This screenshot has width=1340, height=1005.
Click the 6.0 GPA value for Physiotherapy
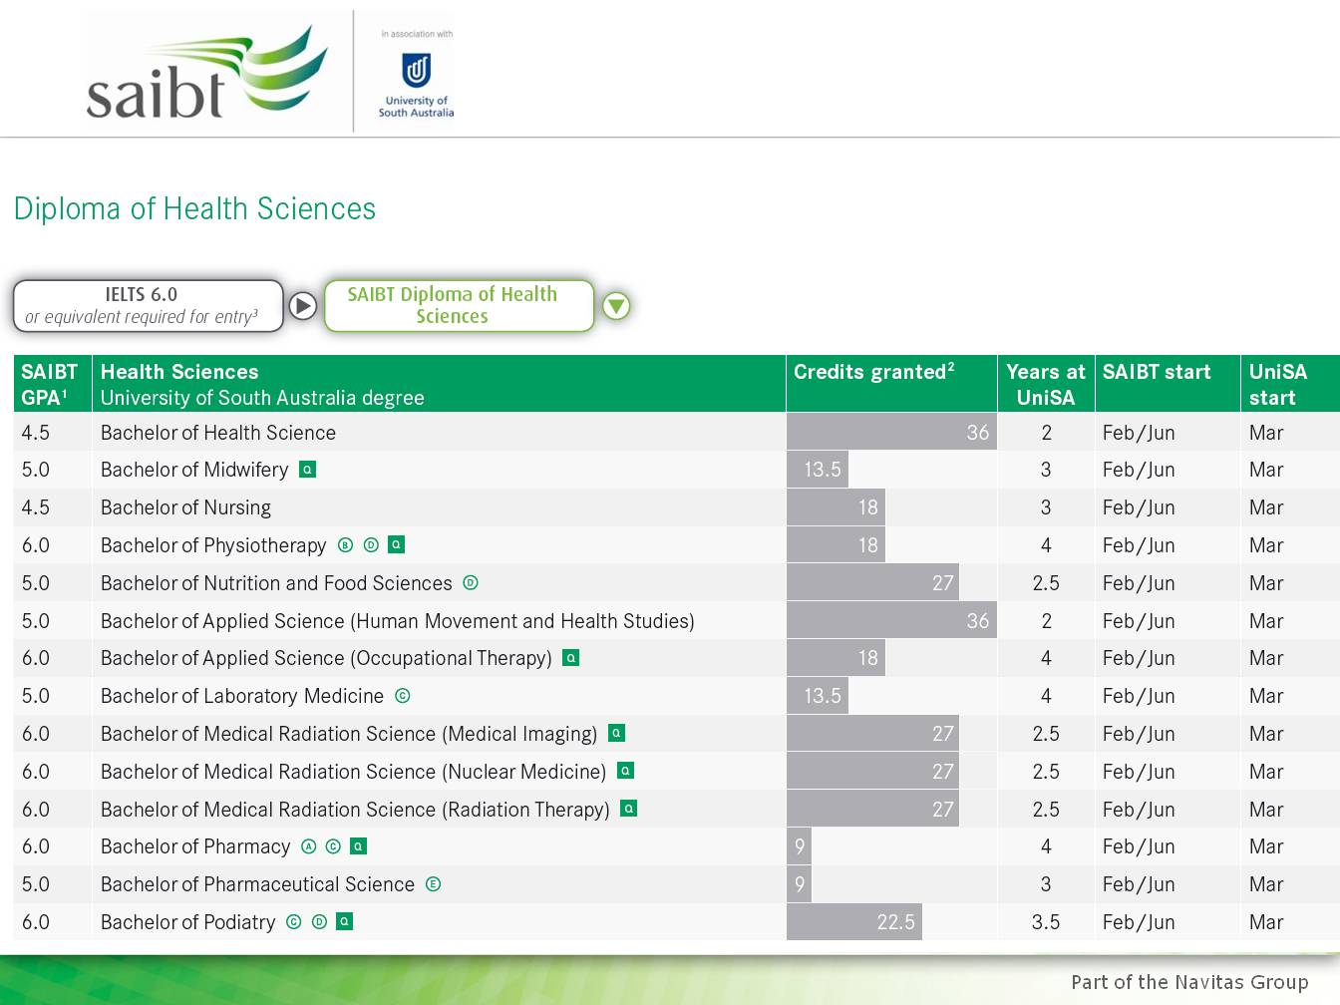36,545
